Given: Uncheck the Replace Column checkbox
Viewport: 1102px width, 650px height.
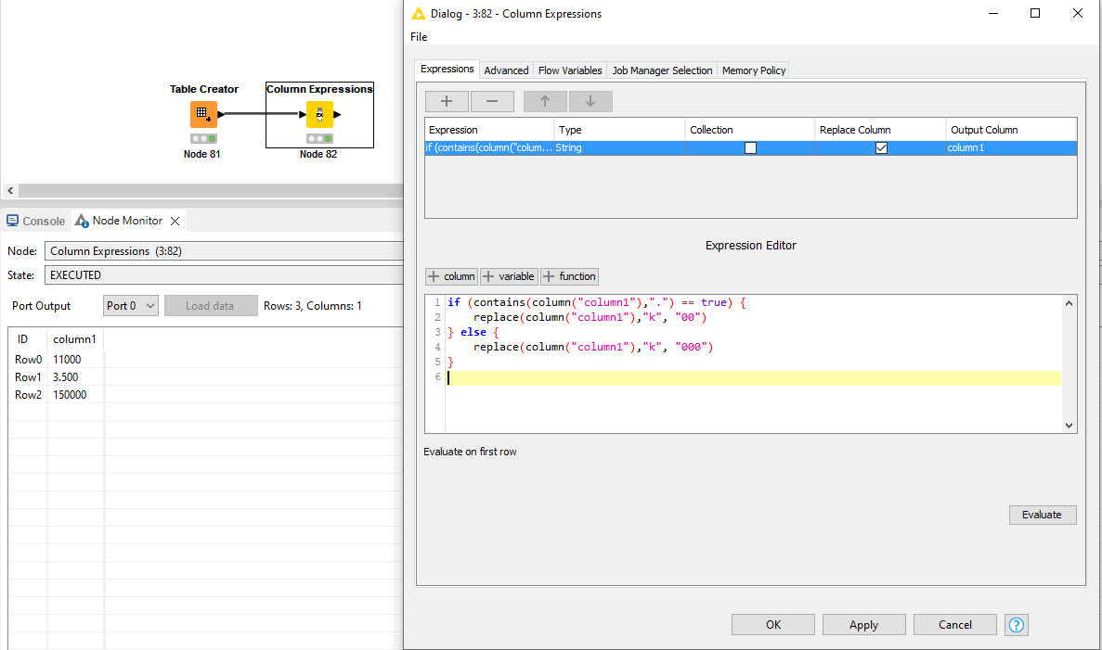Looking at the screenshot, I should pos(881,147).
